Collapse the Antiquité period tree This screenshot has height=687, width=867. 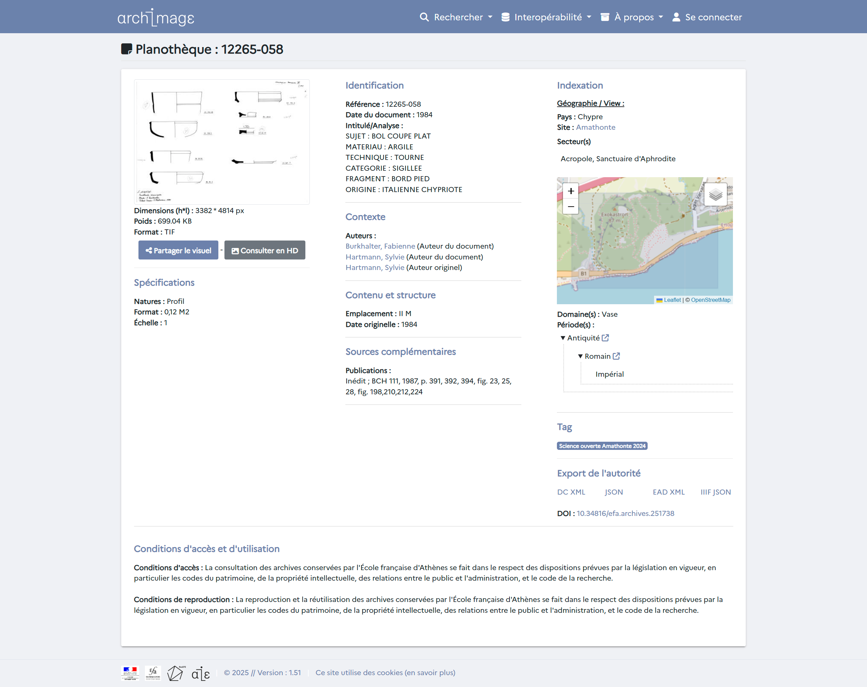point(563,338)
